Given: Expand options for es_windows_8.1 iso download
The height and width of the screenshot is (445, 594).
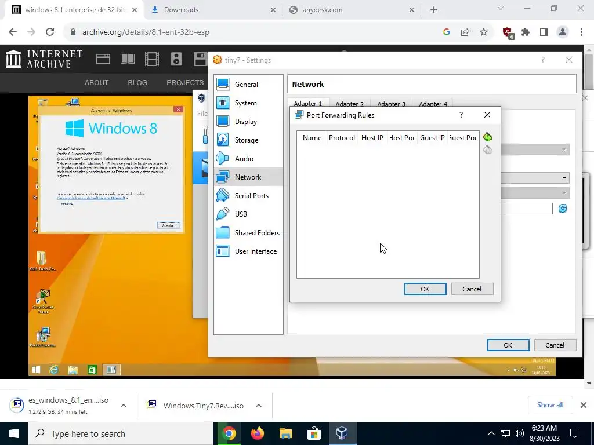Looking at the screenshot, I should point(124,406).
